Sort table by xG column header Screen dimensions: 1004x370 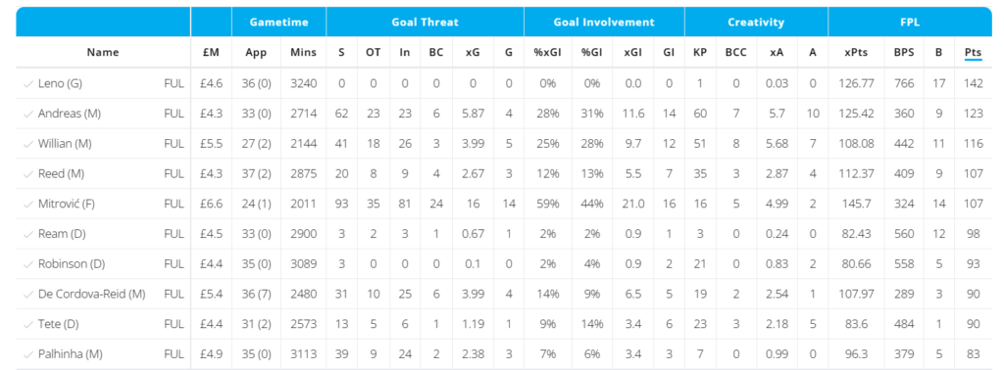(473, 53)
